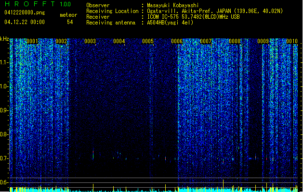Click the 0.8 kHz axis tick label
The image size is (303, 192).
(4, 134)
